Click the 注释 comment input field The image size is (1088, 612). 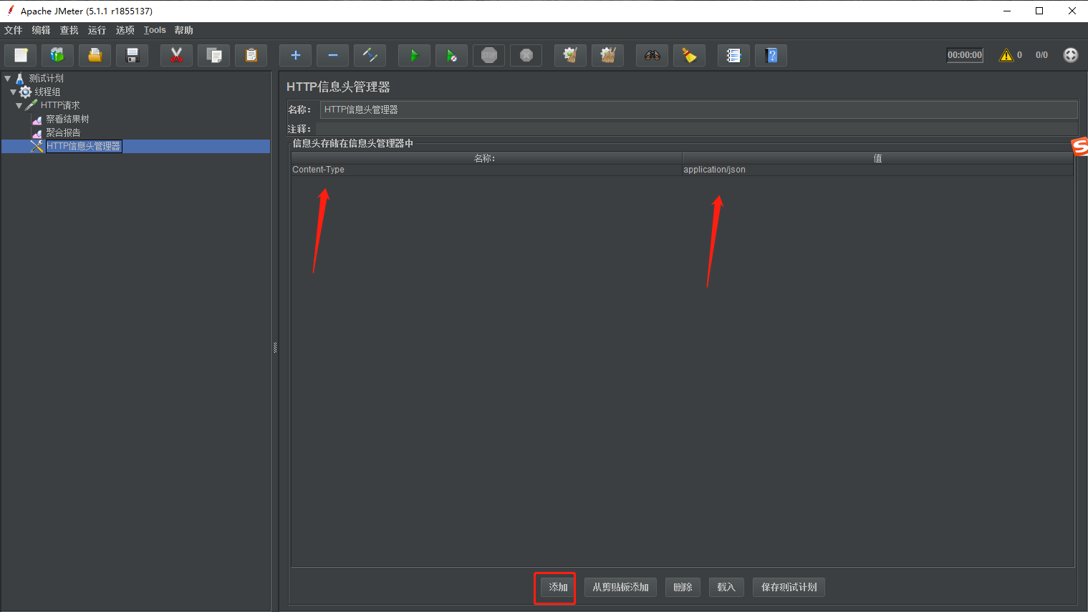point(696,129)
